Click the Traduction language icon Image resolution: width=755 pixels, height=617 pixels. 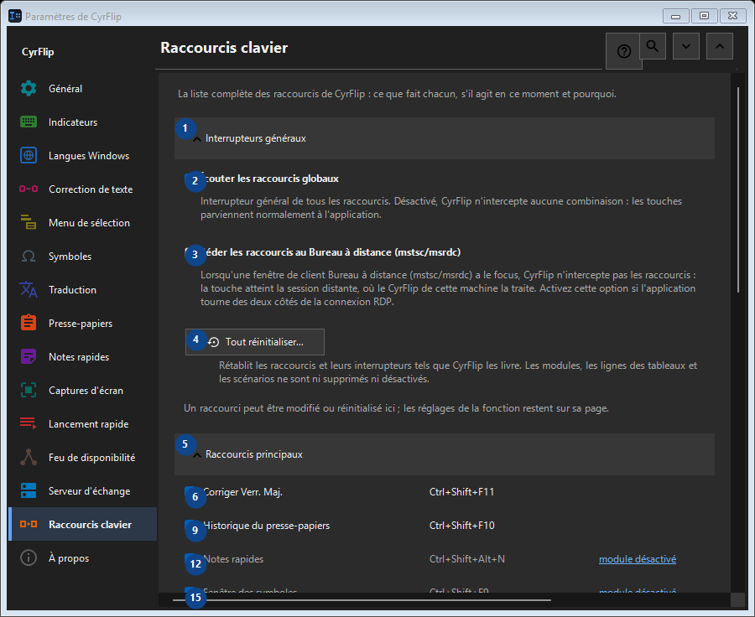29,289
